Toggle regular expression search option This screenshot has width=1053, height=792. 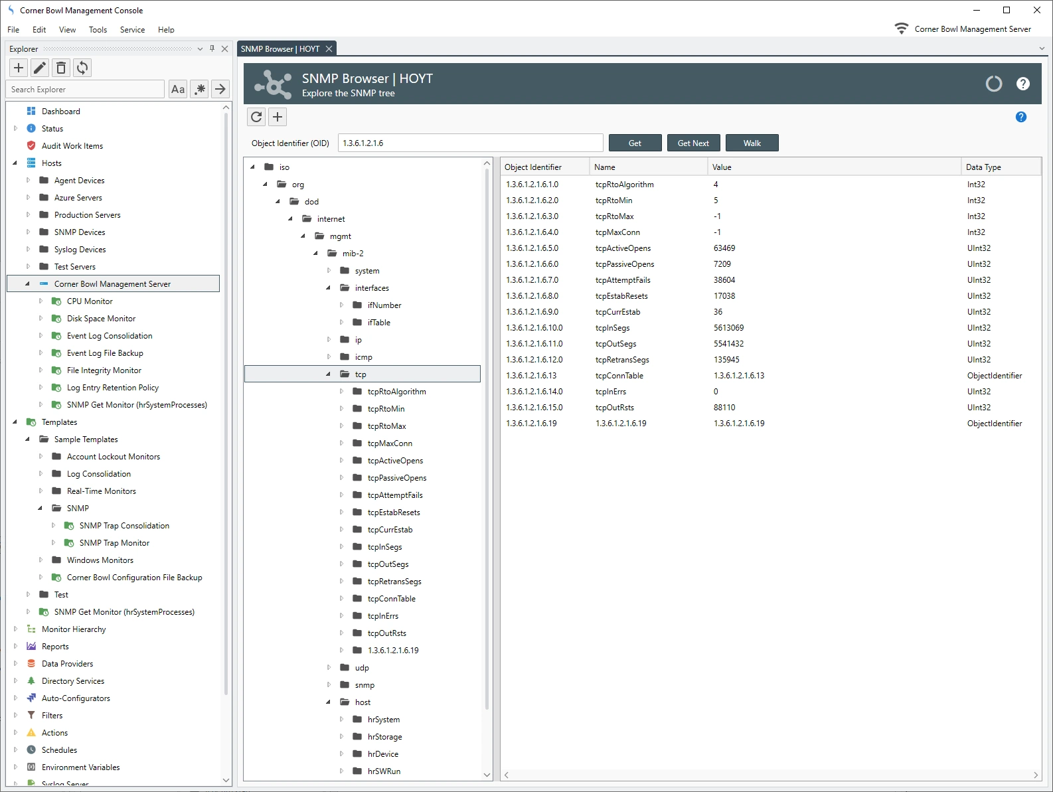pos(199,89)
